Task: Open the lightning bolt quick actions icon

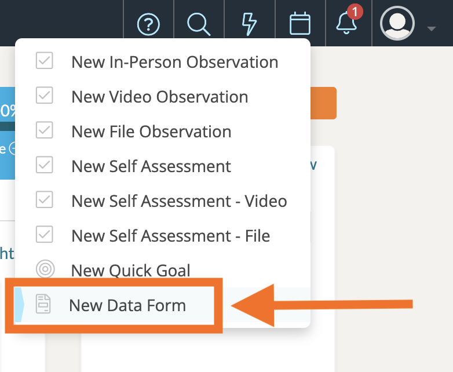Action: (x=249, y=24)
